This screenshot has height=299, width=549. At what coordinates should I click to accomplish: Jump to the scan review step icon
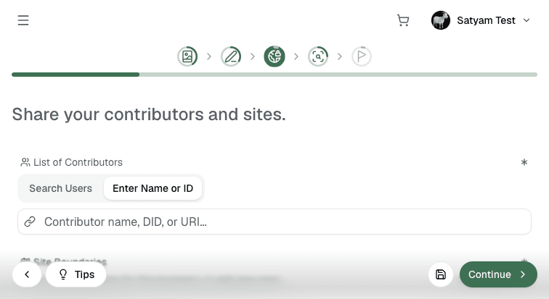[x=318, y=56]
